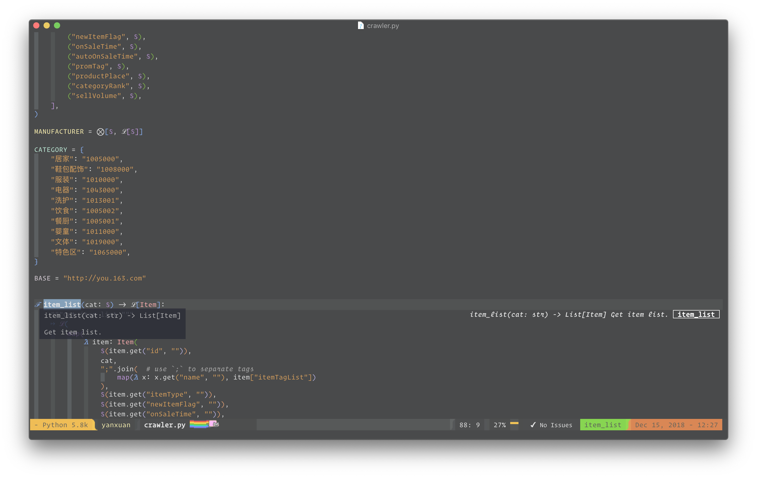The image size is (757, 478).
Task: Click the closing brace ending CATEGORY dict
Action: click(x=36, y=262)
